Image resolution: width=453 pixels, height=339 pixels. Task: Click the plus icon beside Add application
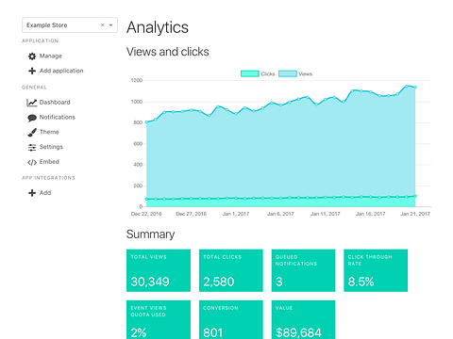coord(32,71)
